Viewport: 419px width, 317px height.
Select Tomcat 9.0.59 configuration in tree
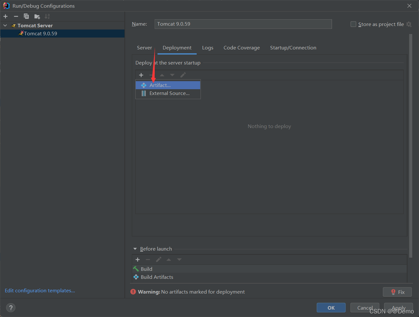click(x=62, y=33)
